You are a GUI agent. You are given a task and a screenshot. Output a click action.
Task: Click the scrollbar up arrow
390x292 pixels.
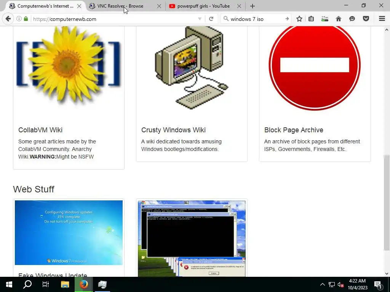point(387,30)
